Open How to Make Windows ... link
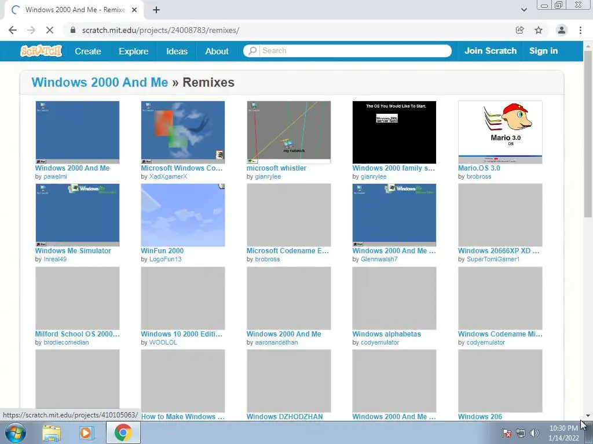Image resolution: width=593 pixels, height=444 pixels. click(x=182, y=416)
